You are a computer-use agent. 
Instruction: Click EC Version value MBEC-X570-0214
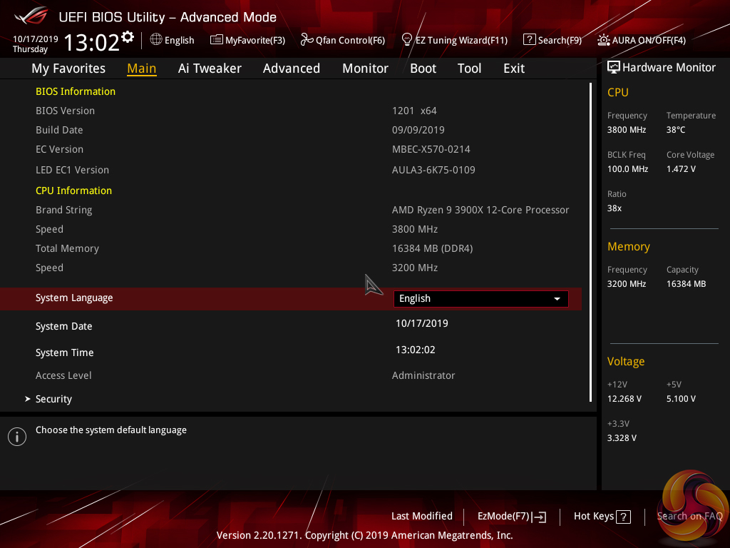(x=431, y=149)
